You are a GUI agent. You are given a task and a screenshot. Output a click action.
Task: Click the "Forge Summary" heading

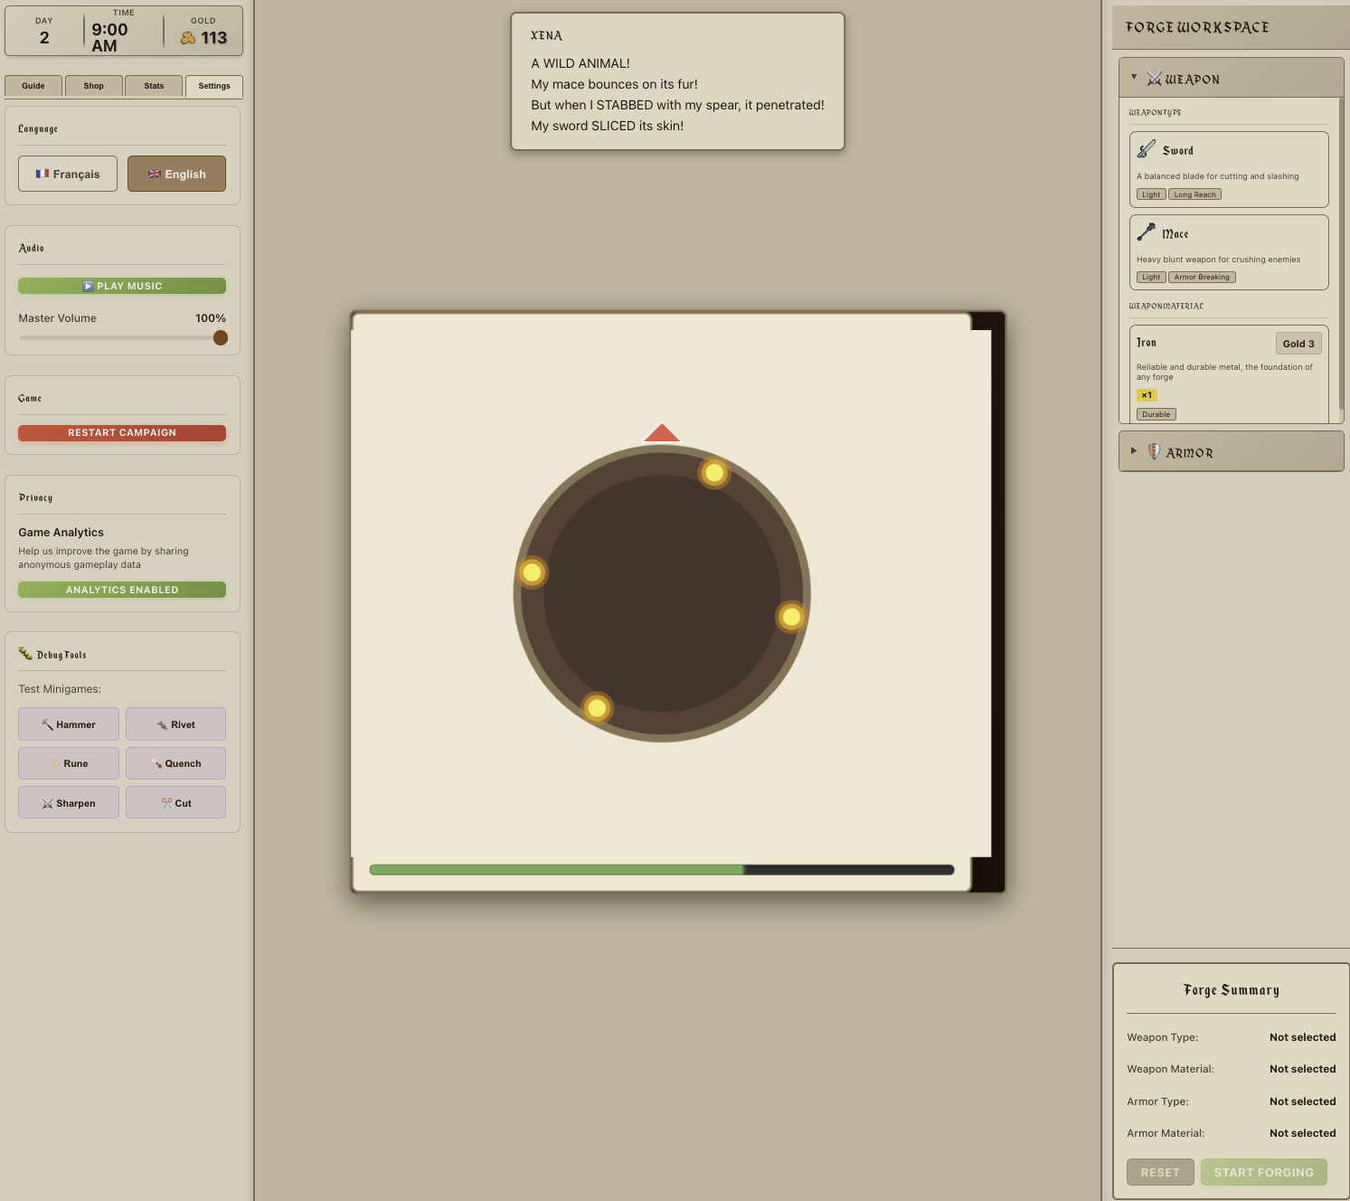(1232, 990)
